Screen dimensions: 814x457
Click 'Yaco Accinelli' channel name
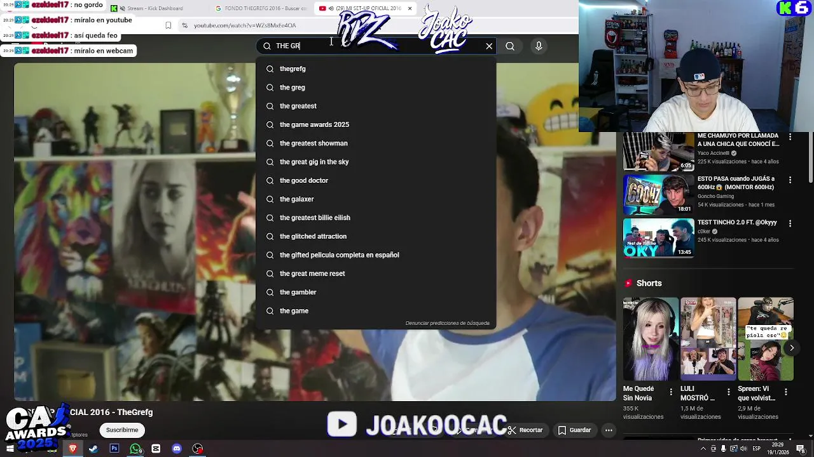click(x=713, y=153)
